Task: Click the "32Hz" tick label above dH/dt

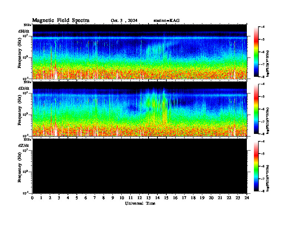Action: pos(27,25)
